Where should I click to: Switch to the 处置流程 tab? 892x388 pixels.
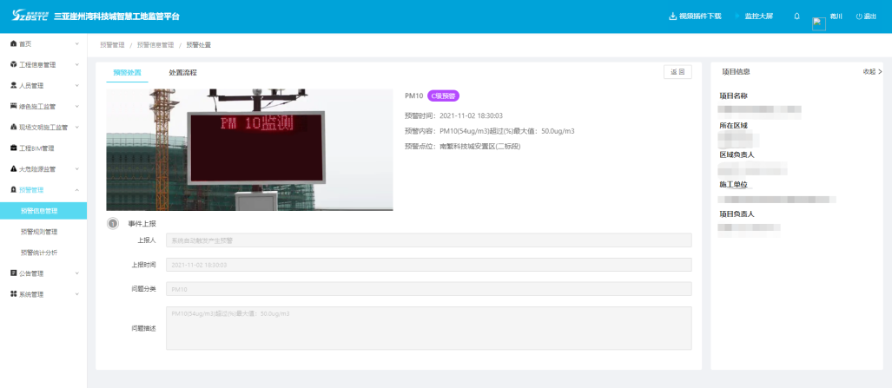pyautogui.click(x=182, y=72)
